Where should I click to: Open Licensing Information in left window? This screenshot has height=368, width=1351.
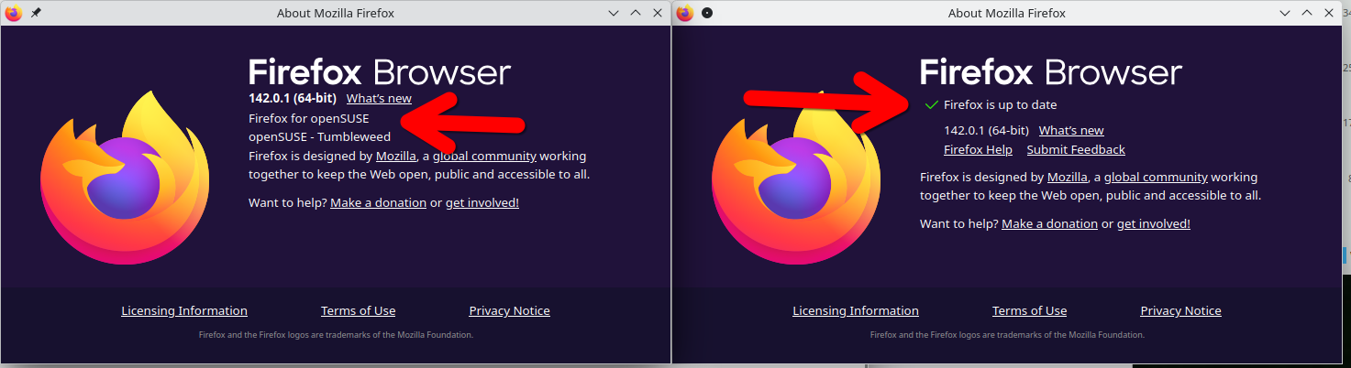pos(184,310)
